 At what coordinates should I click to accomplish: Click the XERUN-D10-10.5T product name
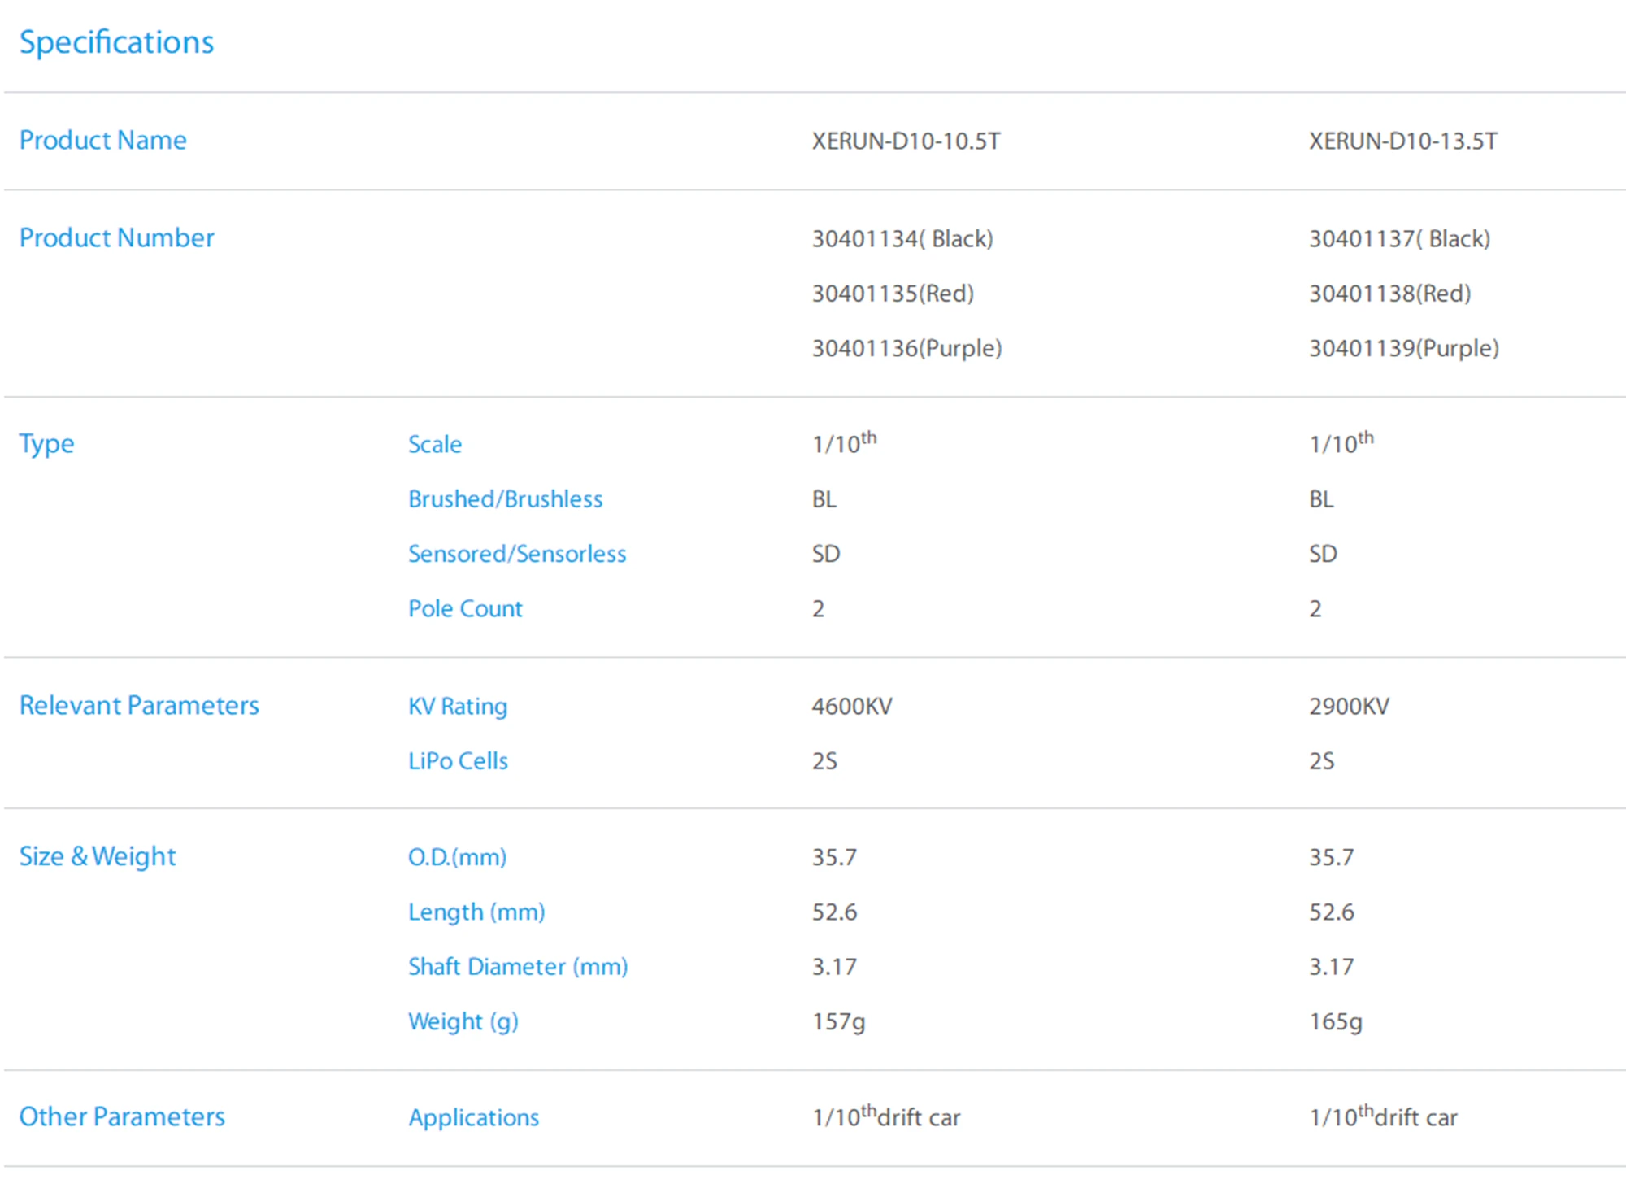pyautogui.click(x=906, y=141)
